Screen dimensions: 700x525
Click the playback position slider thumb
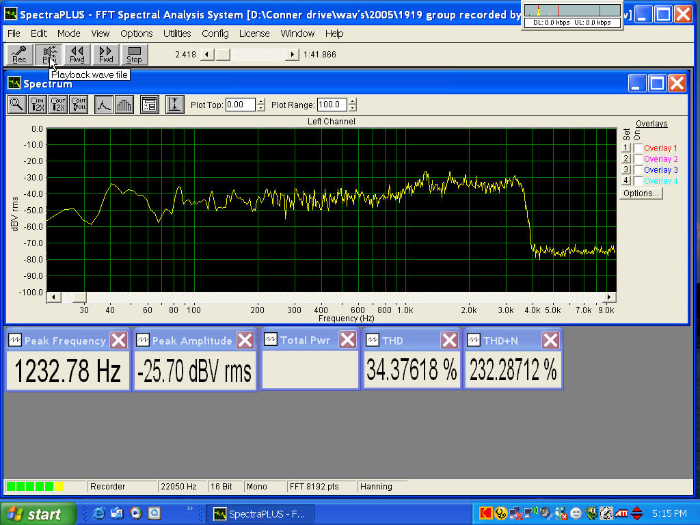pyautogui.click(x=224, y=55)
